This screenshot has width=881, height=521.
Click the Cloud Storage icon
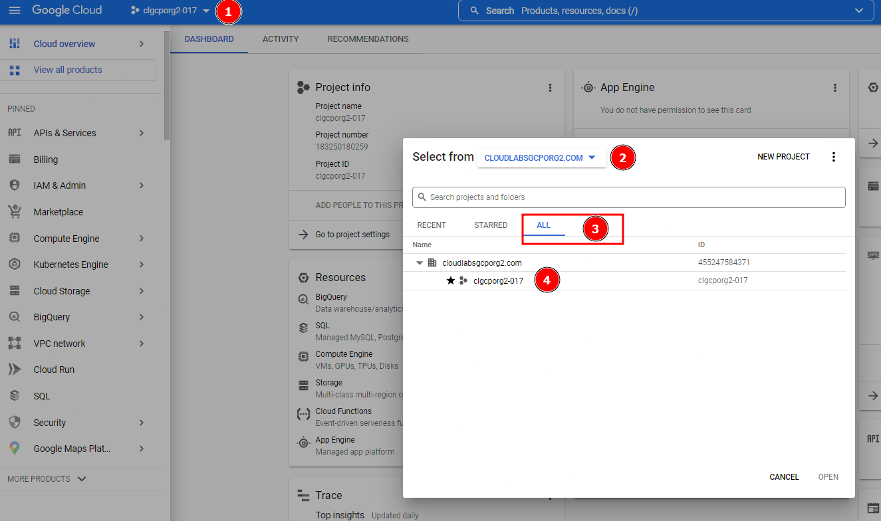coord(15,291)
